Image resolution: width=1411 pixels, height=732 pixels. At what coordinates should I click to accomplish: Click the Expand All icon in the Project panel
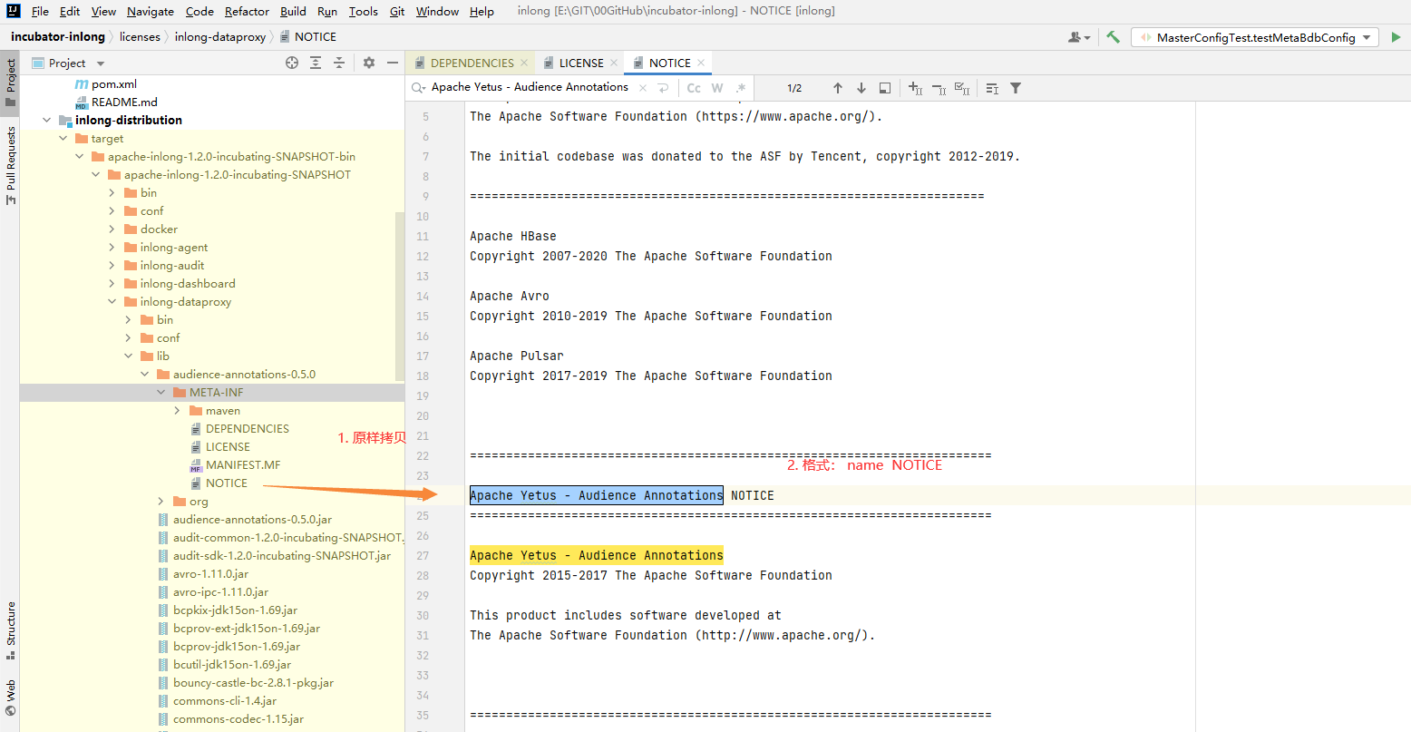click(x=316, y=63)
